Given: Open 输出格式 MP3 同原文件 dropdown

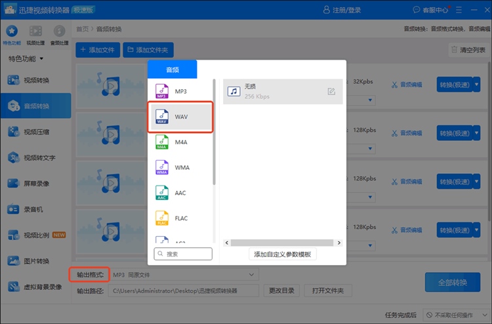Looking at the screenshot, I should pos(184,275).
